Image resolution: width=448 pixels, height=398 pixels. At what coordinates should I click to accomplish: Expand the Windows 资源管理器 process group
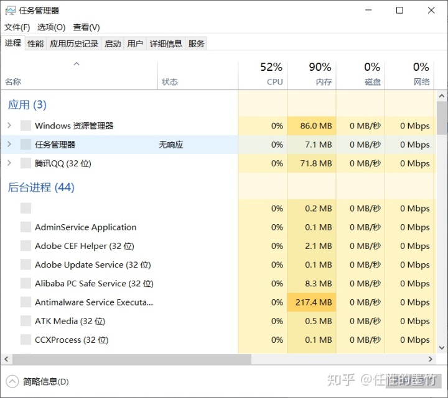tap(9, 125)
